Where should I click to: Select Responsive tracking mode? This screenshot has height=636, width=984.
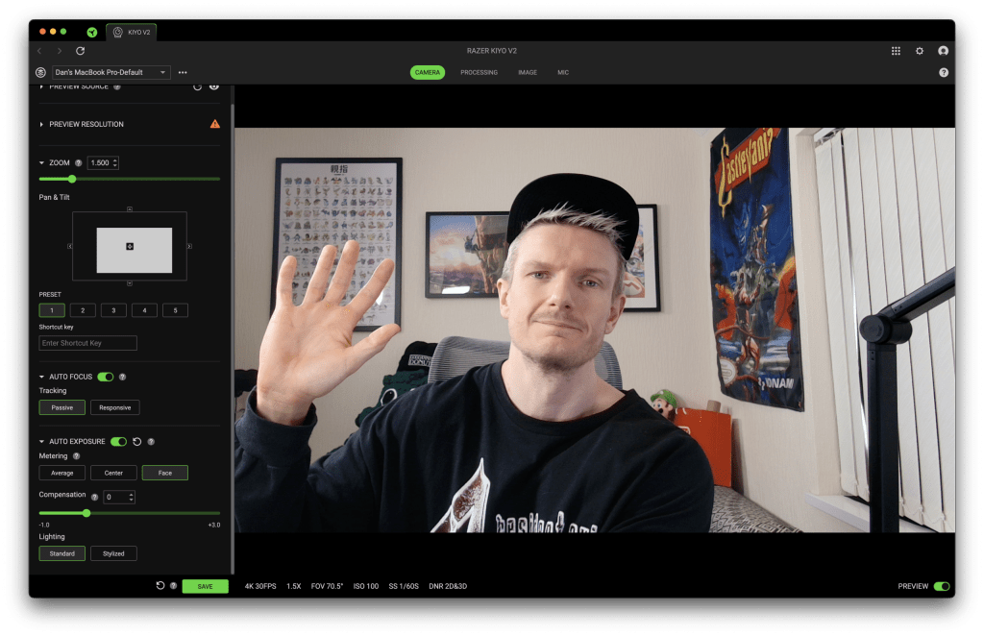pyautogui.click(x=114, y=407)
